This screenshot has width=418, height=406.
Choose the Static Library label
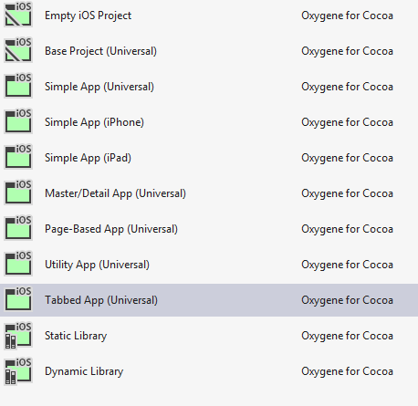pos(76,336)
